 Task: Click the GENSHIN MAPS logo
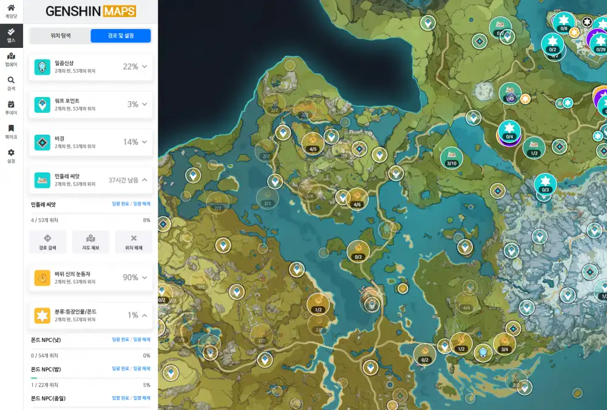click(x=90, y=12)
